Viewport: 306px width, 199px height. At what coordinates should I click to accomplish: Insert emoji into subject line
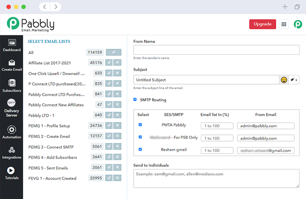[x=284, y=80]
